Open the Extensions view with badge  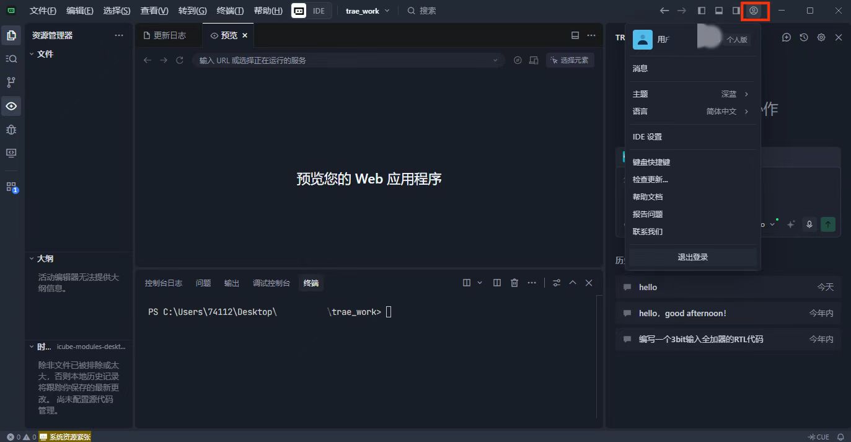[x=11, y=187]
